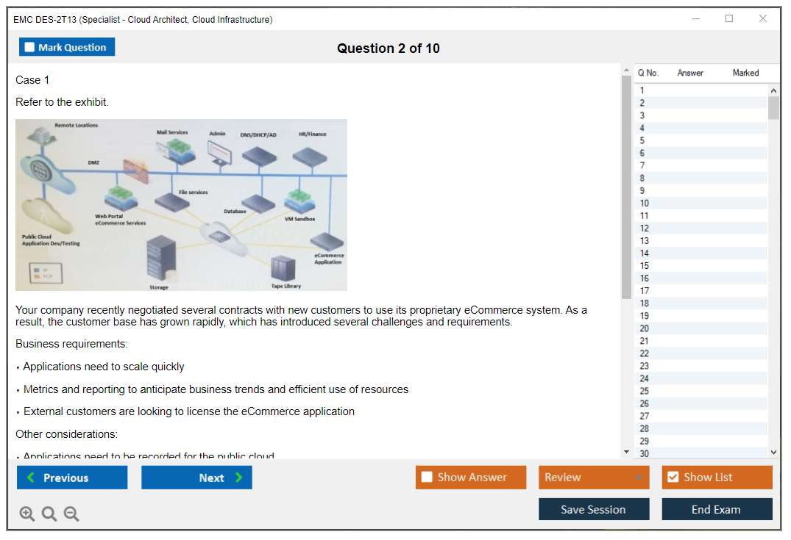Reset zoom with the middle magnifier icon
791x540 pixels.
click(x=49, y=514)
